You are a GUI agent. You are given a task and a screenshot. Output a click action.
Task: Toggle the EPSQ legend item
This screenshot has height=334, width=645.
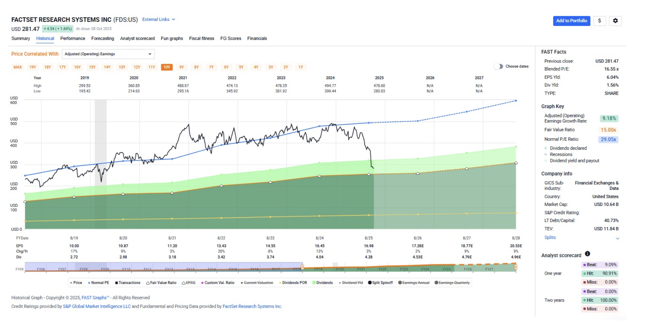(189, 283)
